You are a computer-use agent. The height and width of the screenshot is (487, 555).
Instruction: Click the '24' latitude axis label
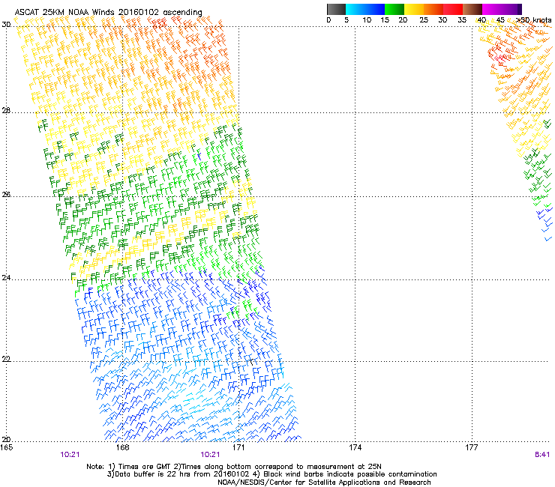pos(6,278)
